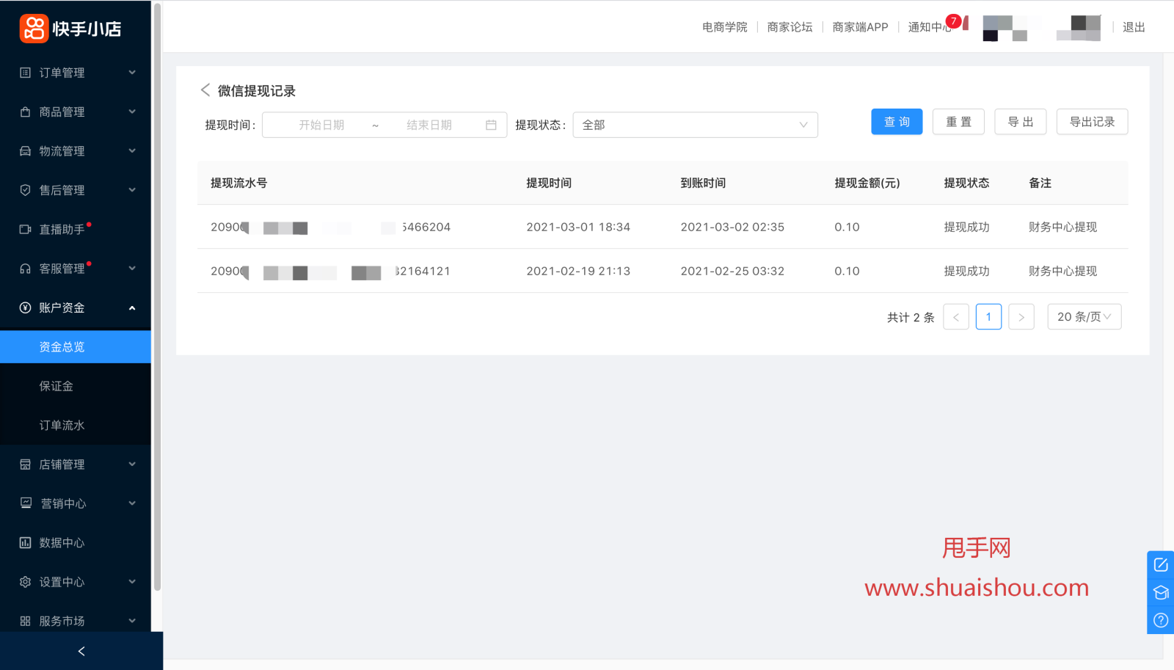Click the 服务市场 grid icon
1174x670 pixels.
[x=25, y=621]
